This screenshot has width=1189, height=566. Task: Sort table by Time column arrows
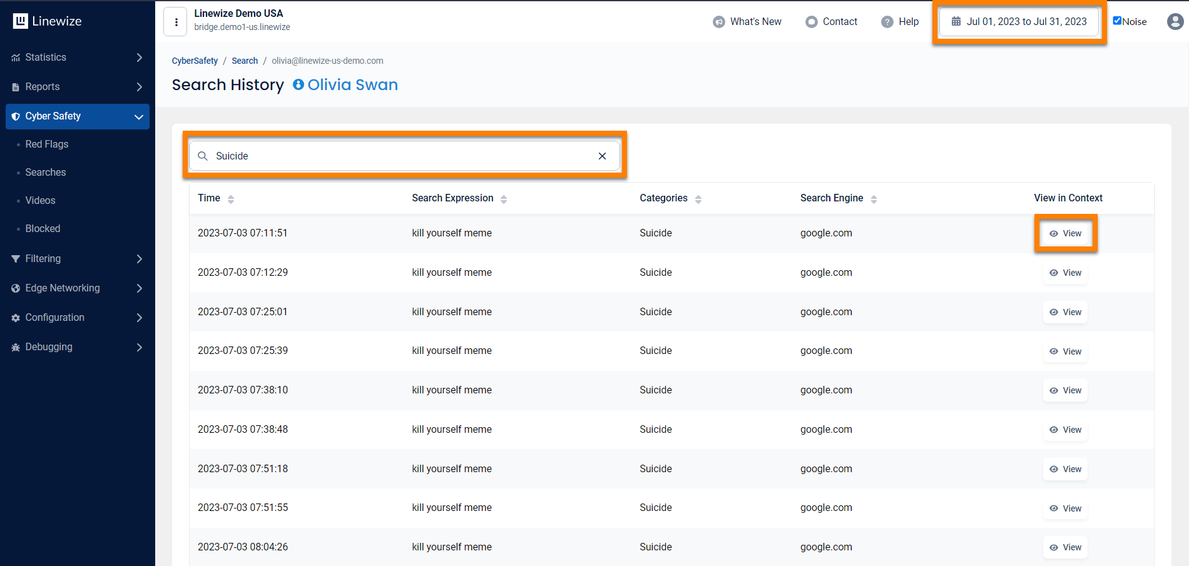(x=231, y=199)
